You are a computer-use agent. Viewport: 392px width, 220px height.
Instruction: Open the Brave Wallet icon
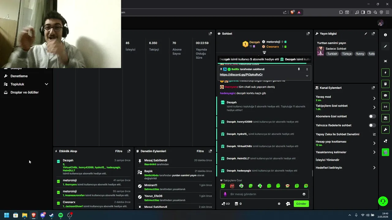coord(369,12)
